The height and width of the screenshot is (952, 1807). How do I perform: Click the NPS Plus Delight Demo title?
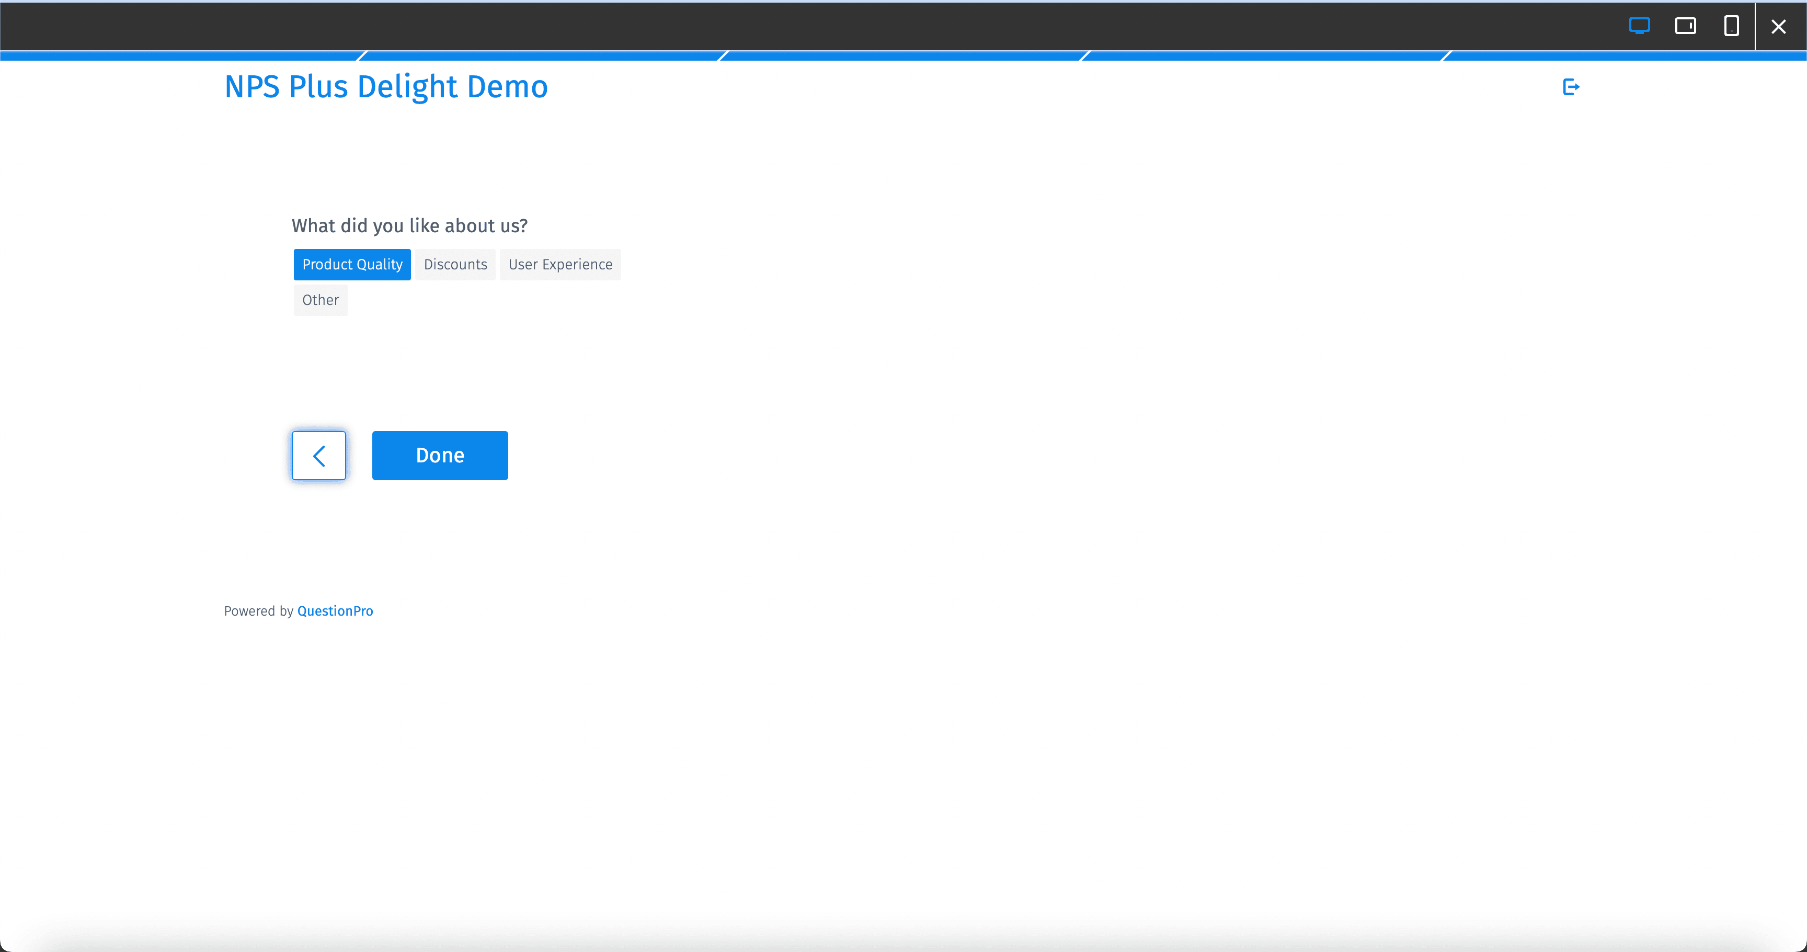385,86
